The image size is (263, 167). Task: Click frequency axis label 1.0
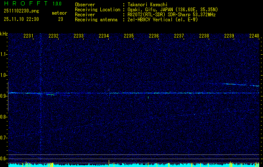coord(3,75)
